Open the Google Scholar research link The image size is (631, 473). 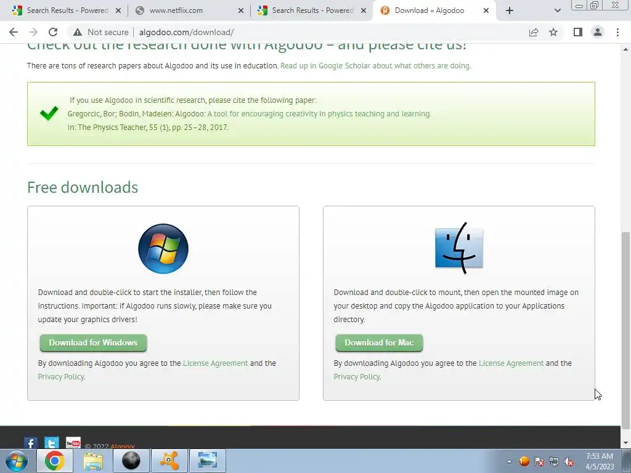tap(375, 65)
